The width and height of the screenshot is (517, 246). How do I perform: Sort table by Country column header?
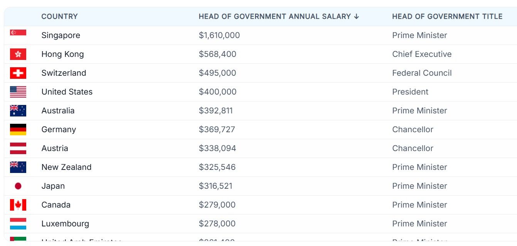tap(59, 17)
